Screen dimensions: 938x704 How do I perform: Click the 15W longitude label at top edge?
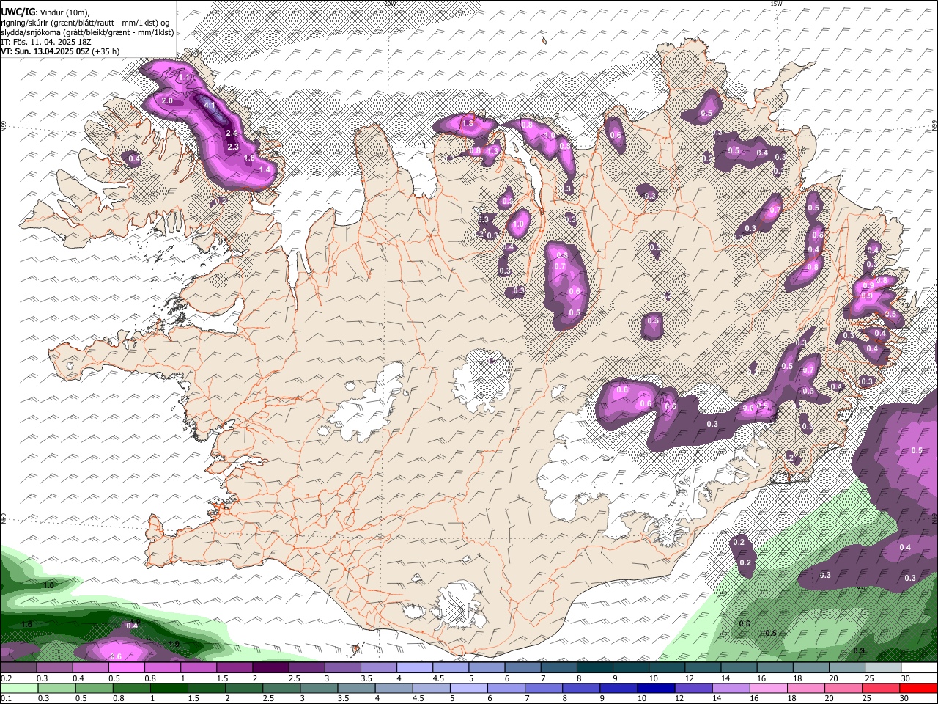[x=776, y=4]
